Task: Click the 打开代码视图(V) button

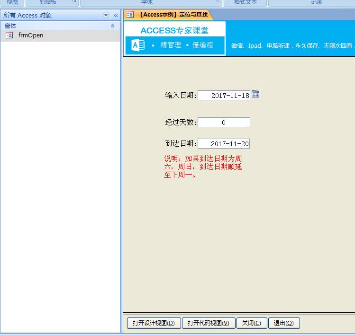Action: click(x=209, y=323)
